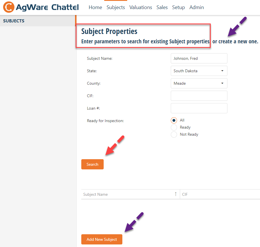Click the AgWare Chattel logo icon
The width and height of the screenshot is (260, 247).
click(8, 7)
